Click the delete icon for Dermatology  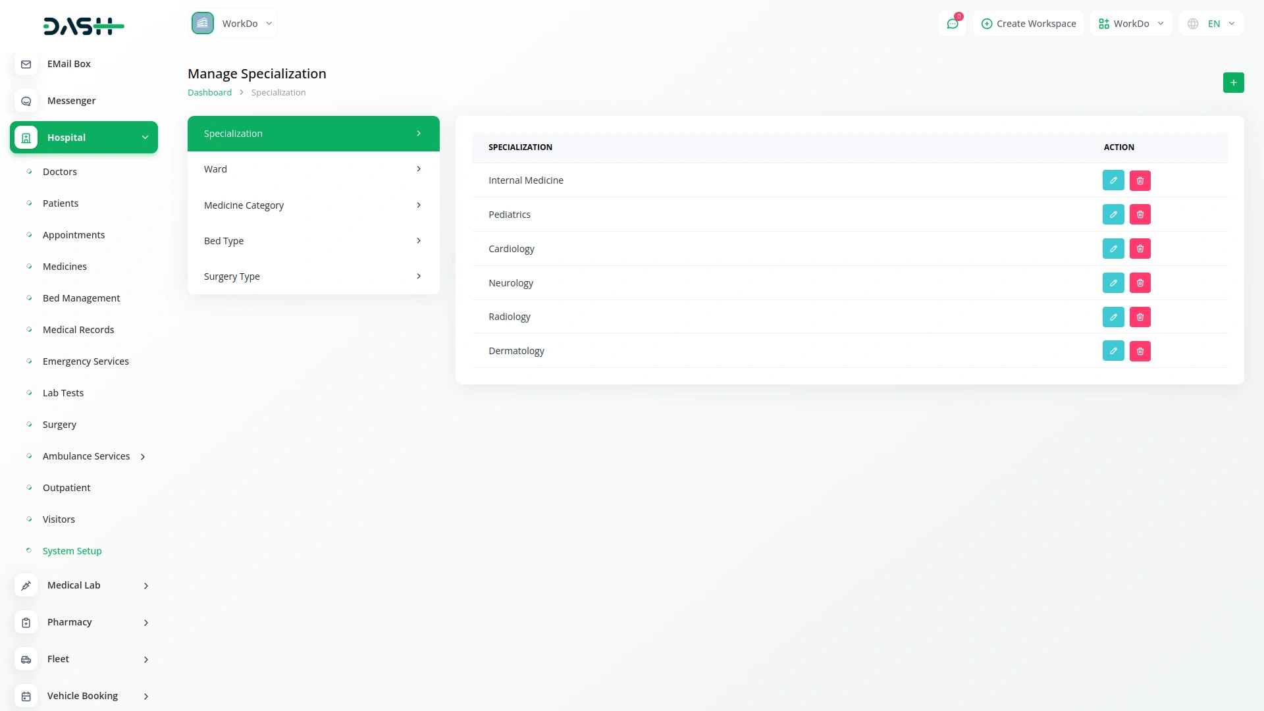coord(1140,351)
